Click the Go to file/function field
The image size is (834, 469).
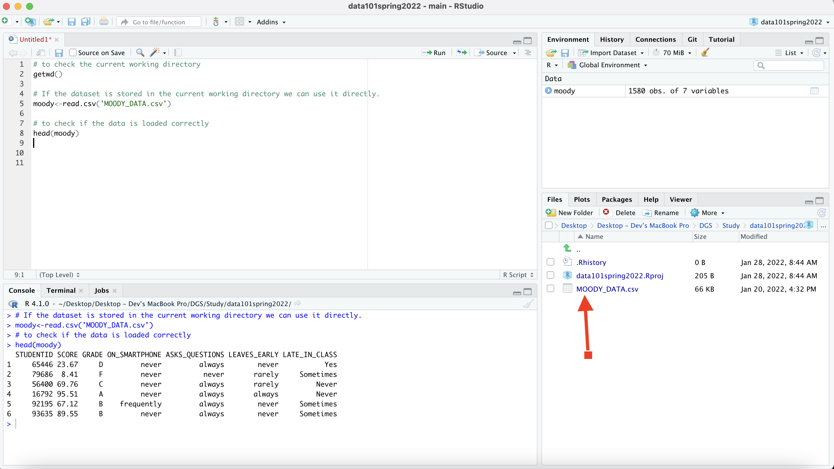(159, 22)
